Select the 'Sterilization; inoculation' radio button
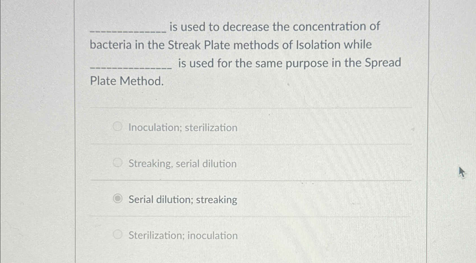The width and height of the screenshot is (476, 263). point(118,234)
